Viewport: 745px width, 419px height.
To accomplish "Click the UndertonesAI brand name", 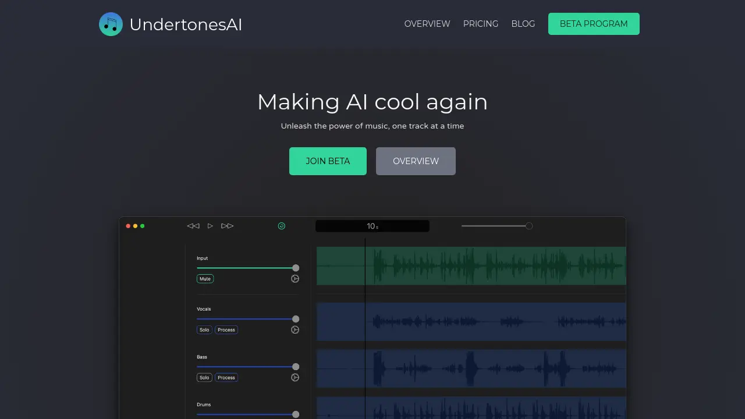I will point(186,24).
